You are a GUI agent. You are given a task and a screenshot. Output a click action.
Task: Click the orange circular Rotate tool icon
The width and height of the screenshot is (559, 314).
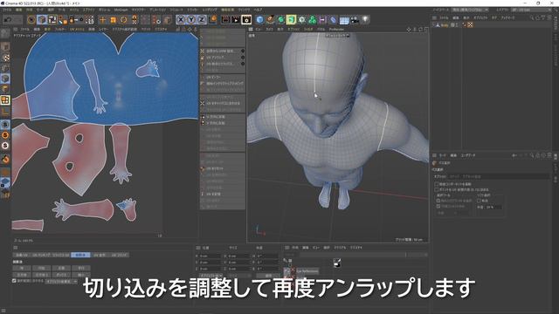[124, 20]
